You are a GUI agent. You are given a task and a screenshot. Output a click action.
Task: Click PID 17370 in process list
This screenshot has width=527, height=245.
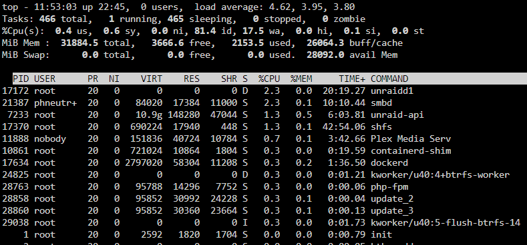point(15,127)
